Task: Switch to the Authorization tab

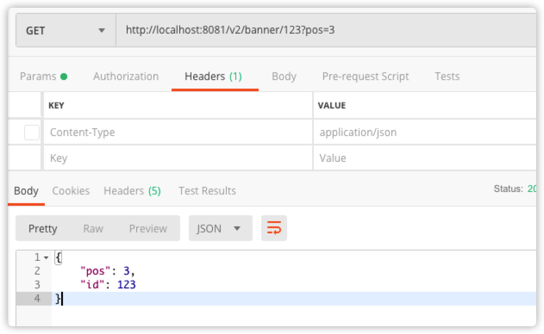Action: pos(126,77)
